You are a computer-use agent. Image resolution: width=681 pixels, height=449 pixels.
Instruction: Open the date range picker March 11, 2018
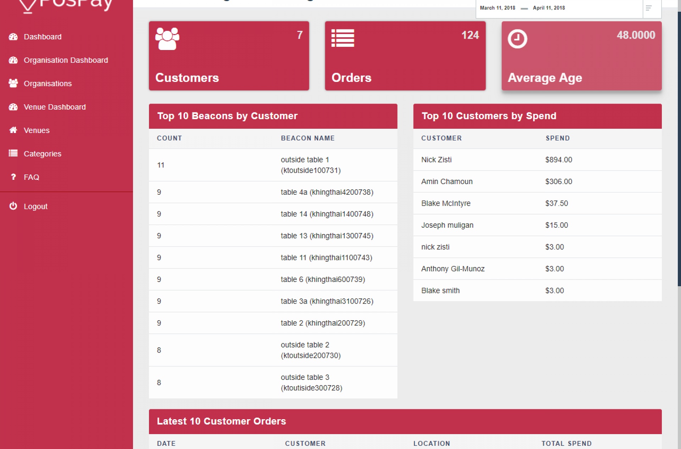497,8
